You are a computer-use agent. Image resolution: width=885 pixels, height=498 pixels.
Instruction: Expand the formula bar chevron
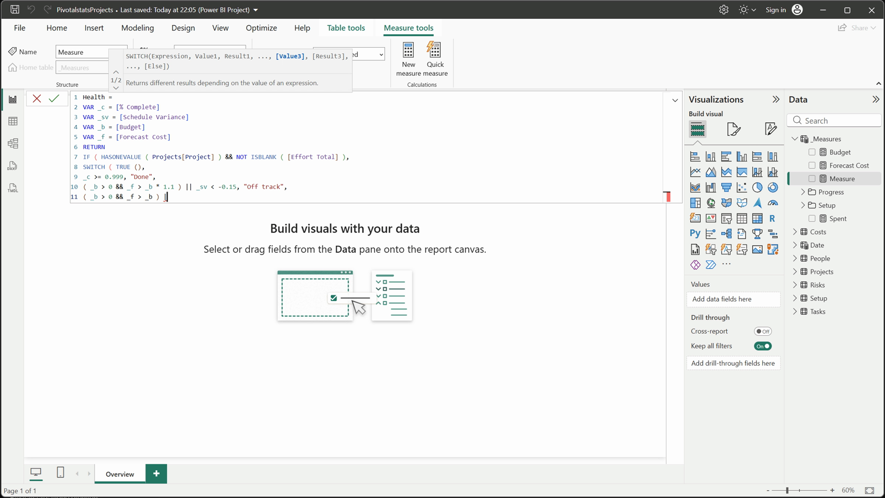point(675,100)
